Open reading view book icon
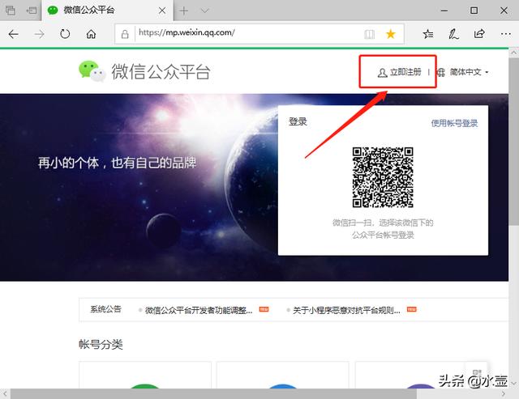 tap(370, 34)
